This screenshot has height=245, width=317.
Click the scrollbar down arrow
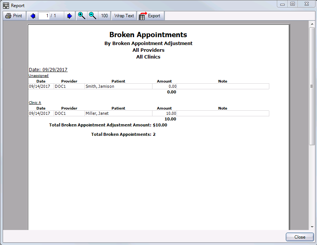(312, 227)
